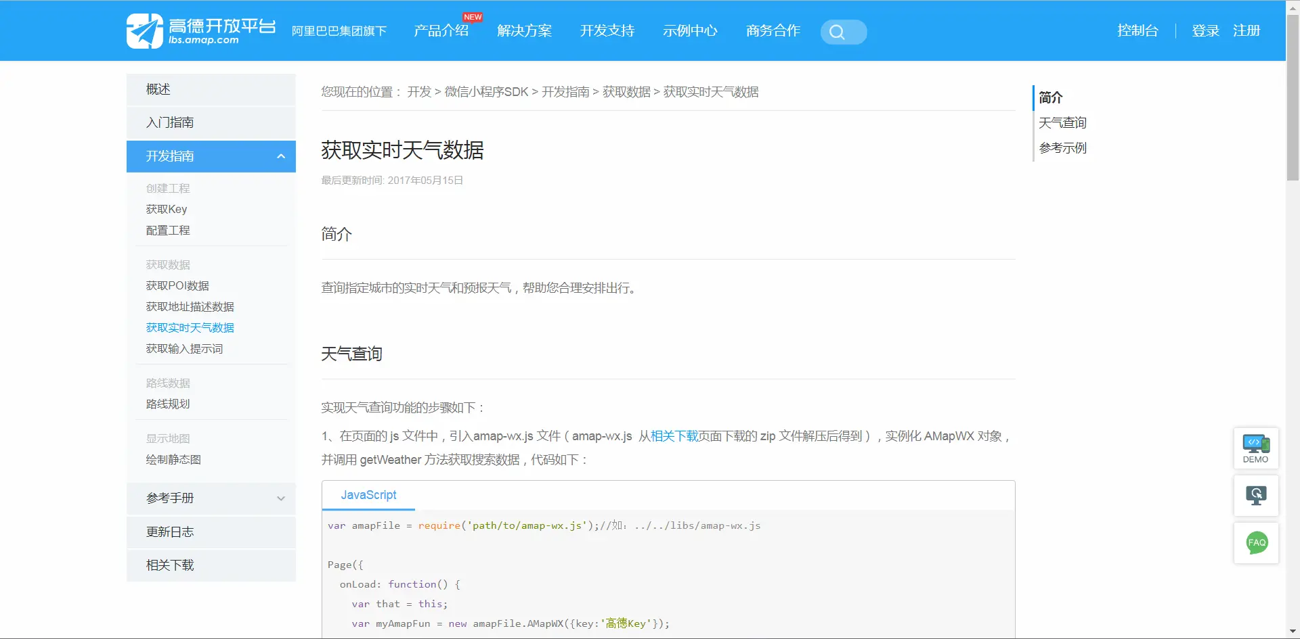This screenshot has width=1300, height=639.
Task: Click the monitor feedback icon above FAQ
Action: click(1256, 496)
